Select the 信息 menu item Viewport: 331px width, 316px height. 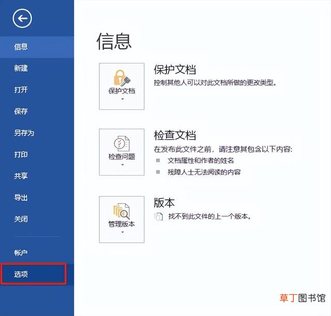(37, 47)
